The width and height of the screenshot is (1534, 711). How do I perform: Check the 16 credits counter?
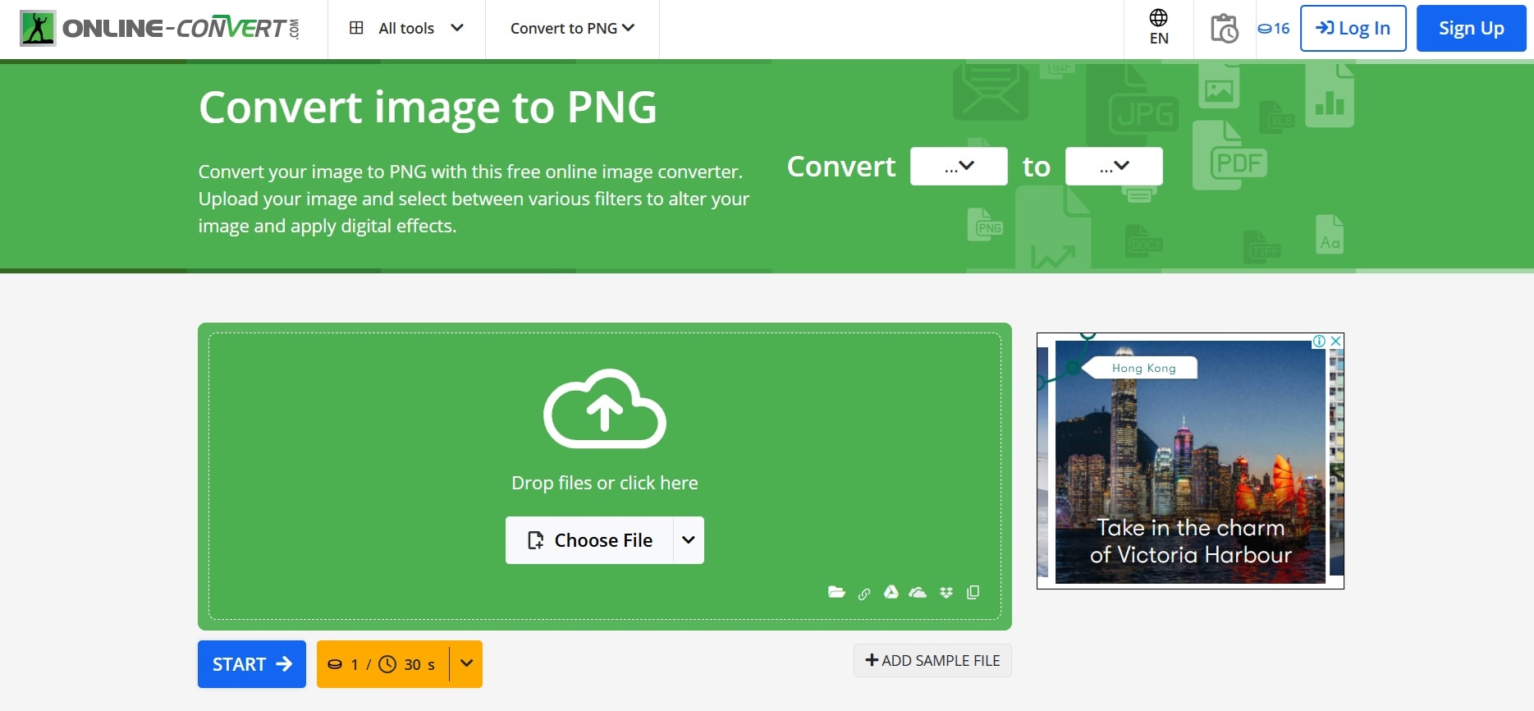[1274, 28]
